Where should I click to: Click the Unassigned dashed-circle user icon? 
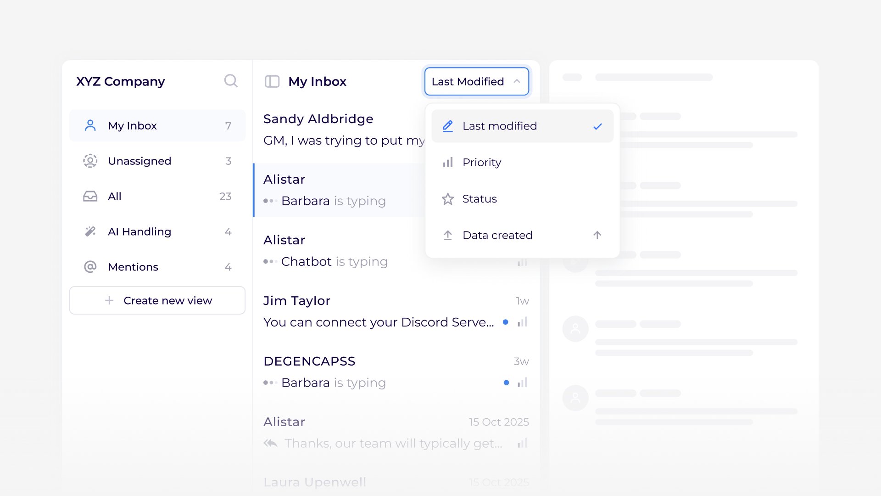click(x=90, y=161)
